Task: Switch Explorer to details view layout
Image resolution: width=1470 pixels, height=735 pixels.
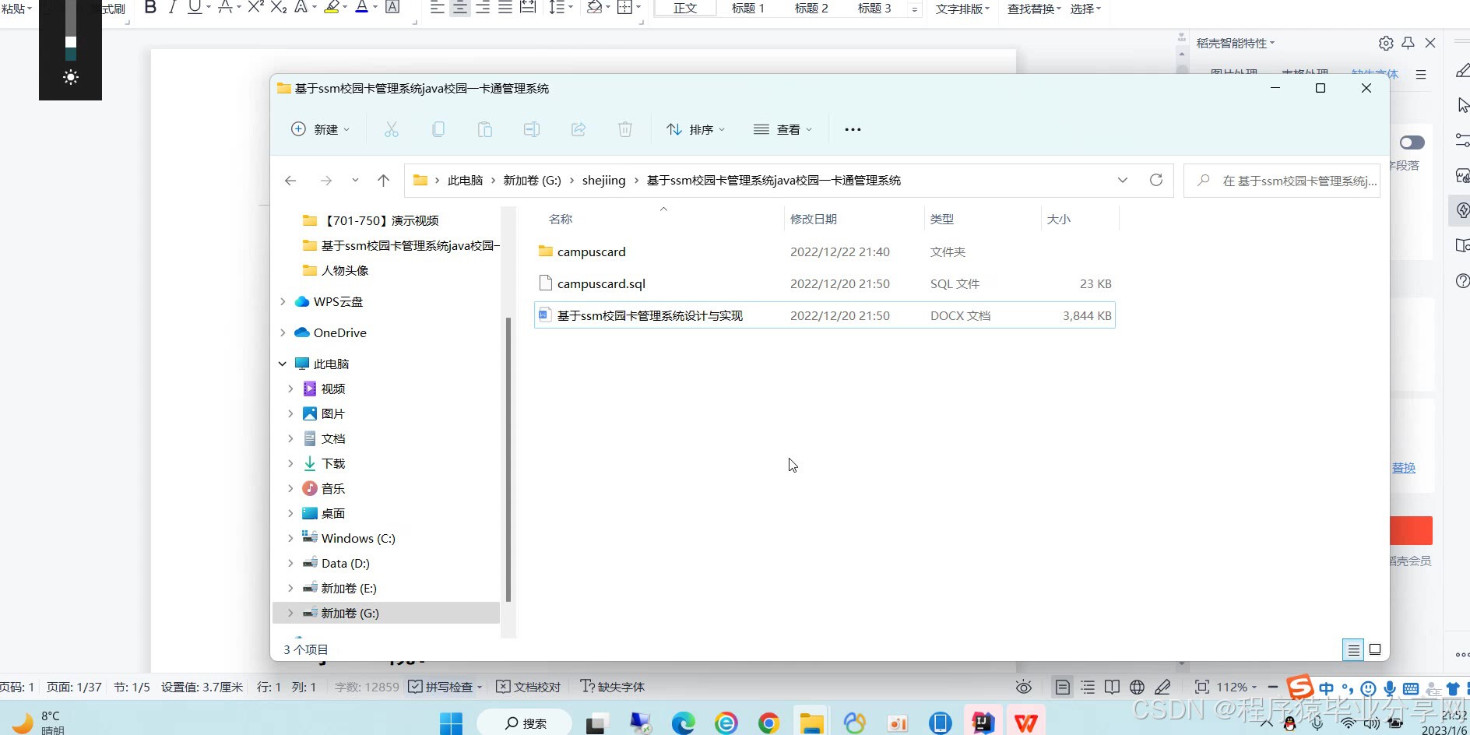Action: pyautogui.click(x=1354, y=649)
